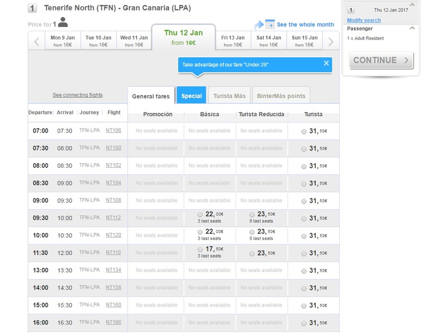Pick Turista Reducida 23,50€ for the 09:30 flight
This screenshot has height=333, width=426.
[252, 215]
